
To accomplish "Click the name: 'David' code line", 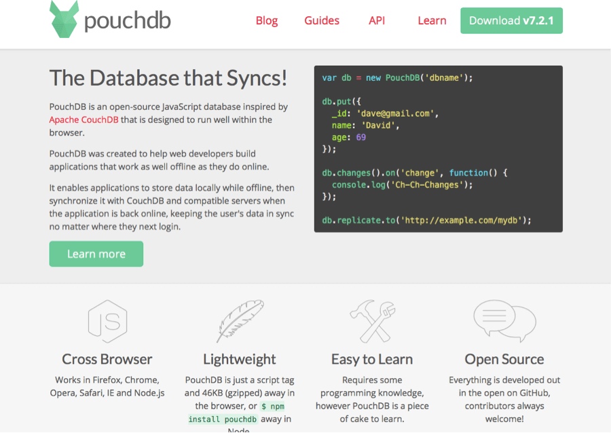I will click(365, 126).
